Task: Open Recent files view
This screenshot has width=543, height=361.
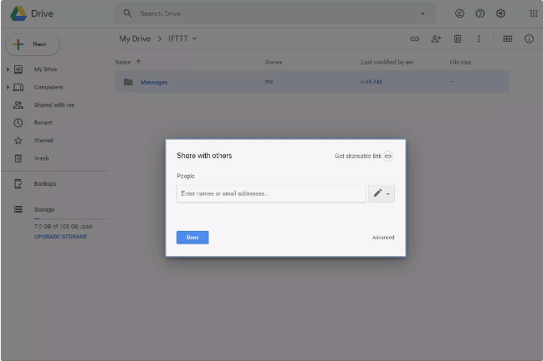Action: (43, 122)
